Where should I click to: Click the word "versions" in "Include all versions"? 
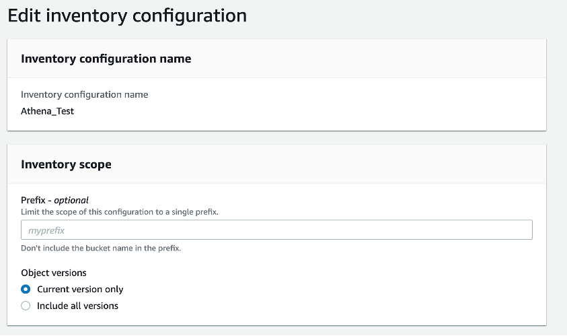click(x=100, y=306)
